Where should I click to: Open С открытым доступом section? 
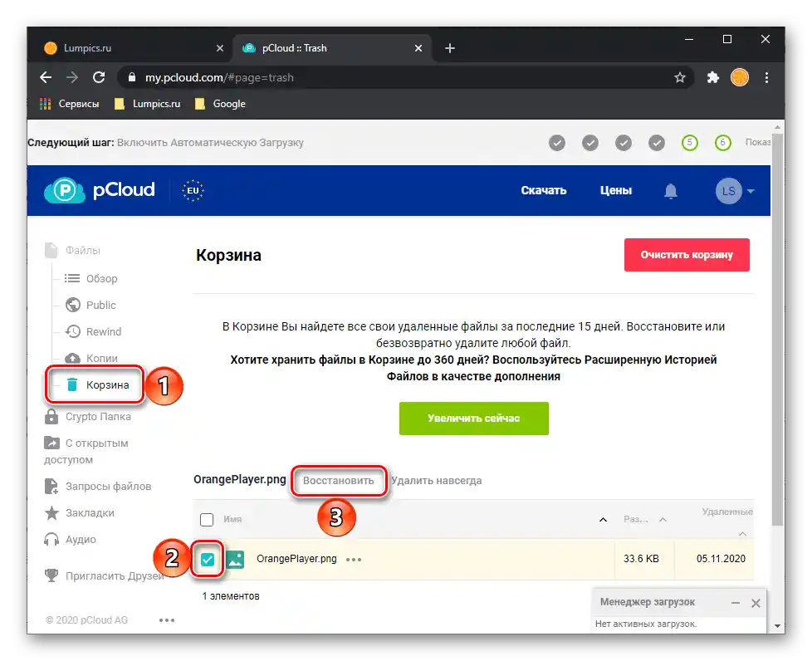86,451
